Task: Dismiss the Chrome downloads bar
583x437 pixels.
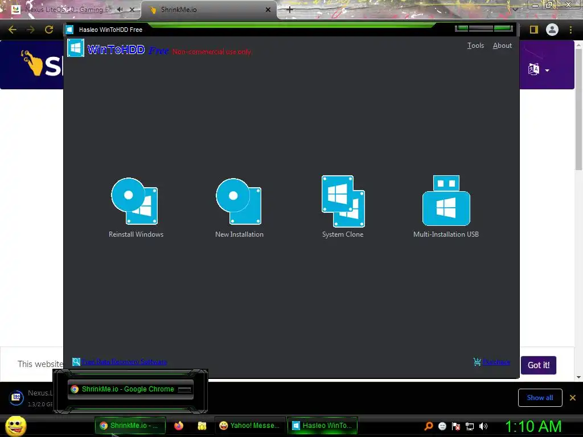Action: coord(573,398)
